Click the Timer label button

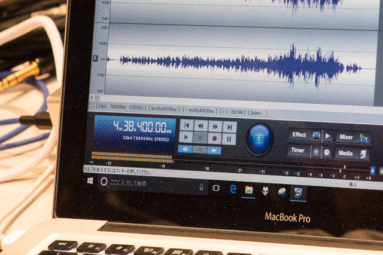[298, 150]
